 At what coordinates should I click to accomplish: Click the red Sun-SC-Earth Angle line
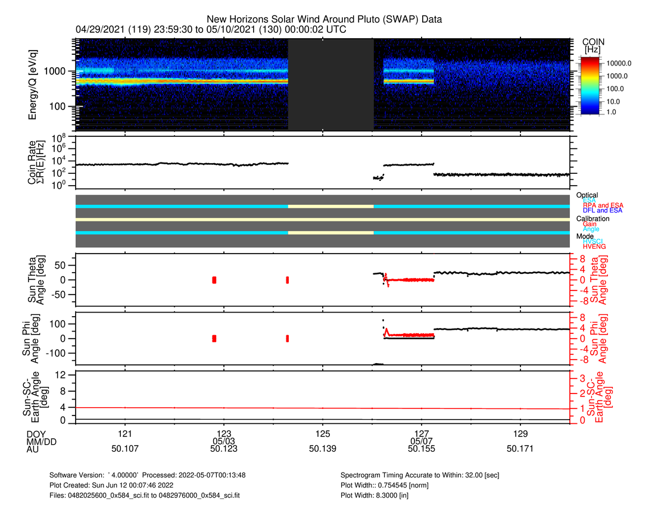point(298,408)
